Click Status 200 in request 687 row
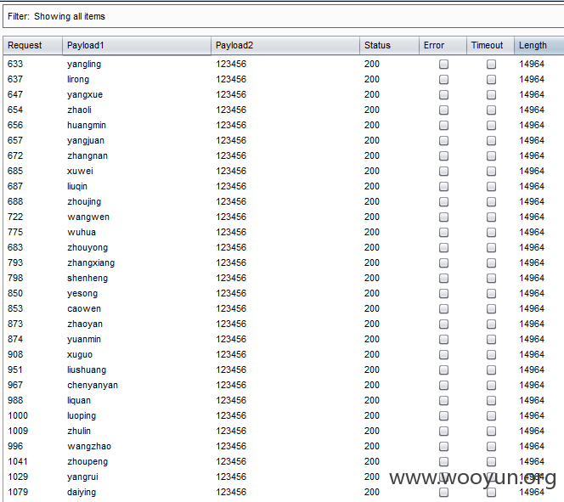This screenshot has width=564, height=502. pos(371,186)
